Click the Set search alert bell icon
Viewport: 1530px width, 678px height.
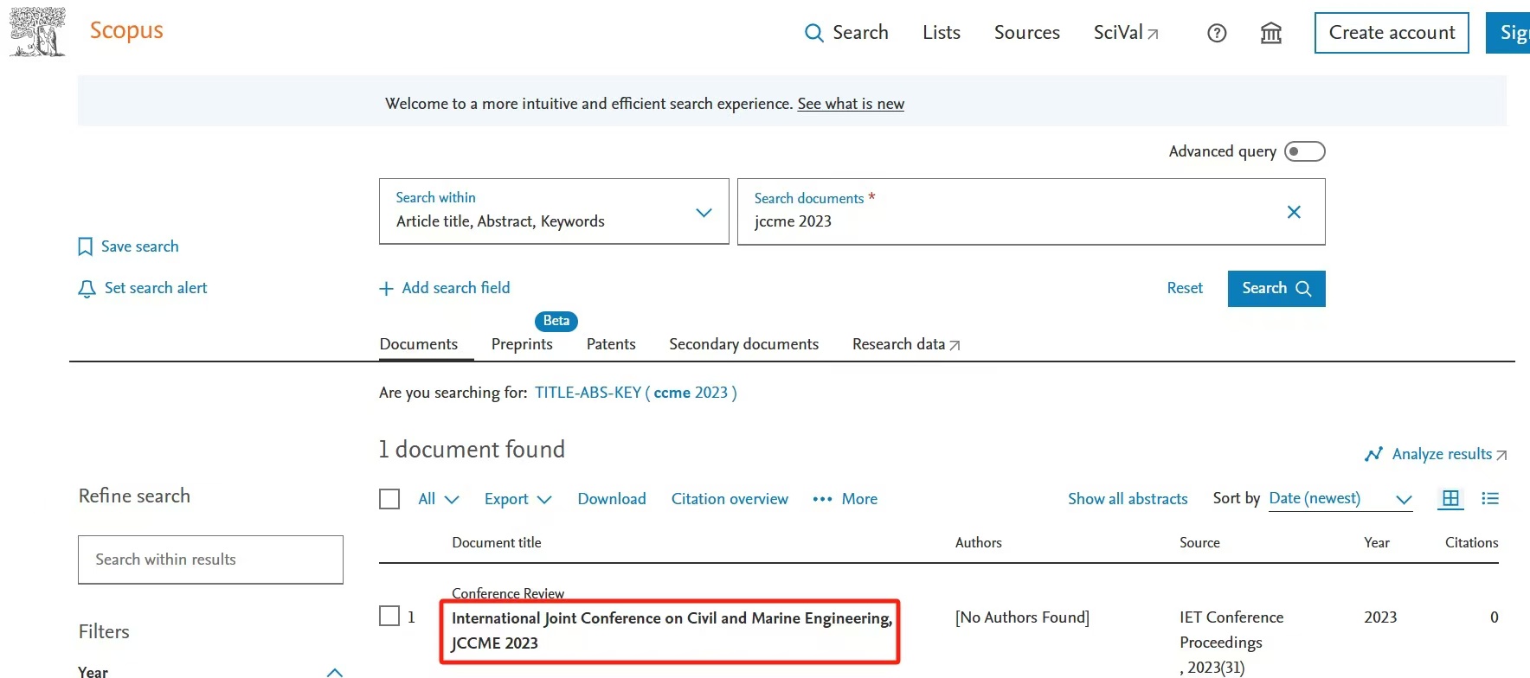point(87,289)
